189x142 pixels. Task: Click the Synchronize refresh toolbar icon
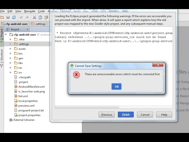pos(14,17)
